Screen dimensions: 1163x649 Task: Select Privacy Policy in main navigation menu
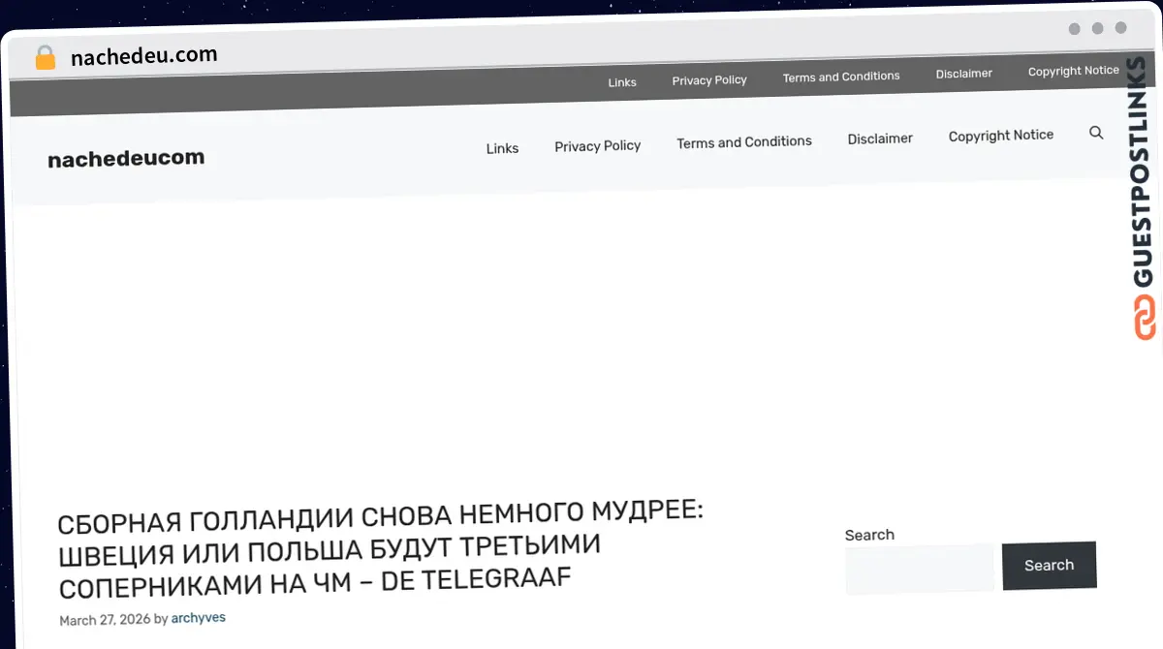[598, 146]
